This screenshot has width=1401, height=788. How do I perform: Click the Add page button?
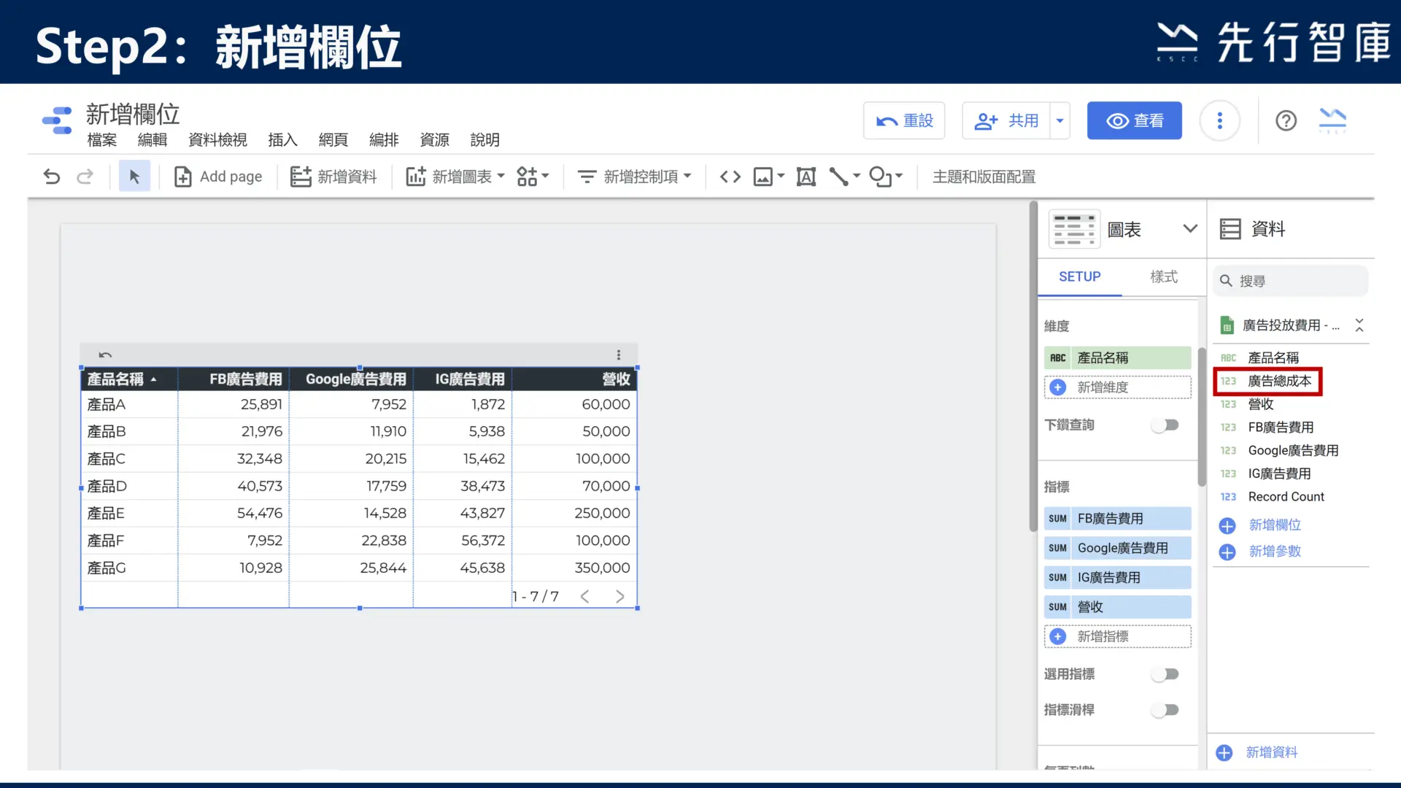pyautogui.click(x=218, y=177)
